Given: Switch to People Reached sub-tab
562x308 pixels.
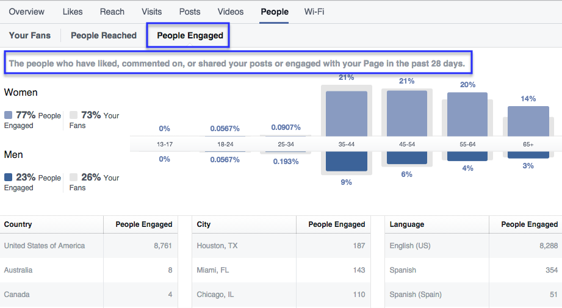Looking at the screenshot, I should point(104,35).
